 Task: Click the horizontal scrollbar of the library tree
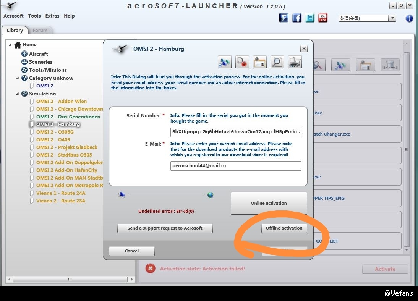click(x=70, y=279)
